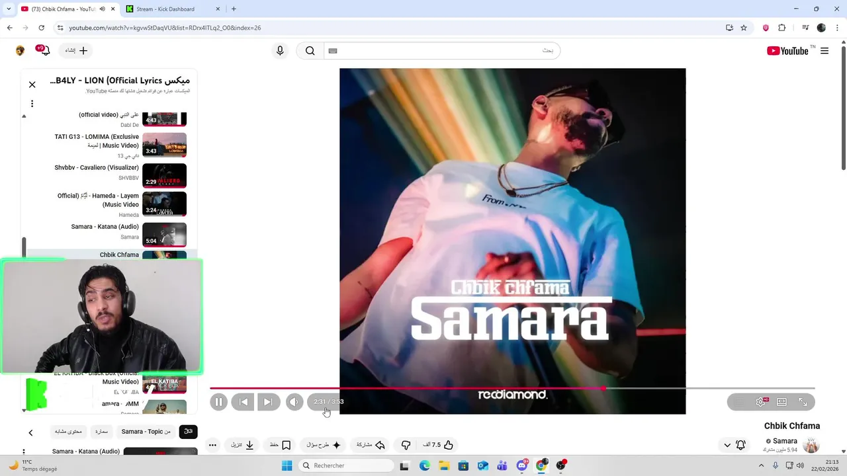Open the Create video button
This screenshot has width=847, height=476.
[76, 51]
